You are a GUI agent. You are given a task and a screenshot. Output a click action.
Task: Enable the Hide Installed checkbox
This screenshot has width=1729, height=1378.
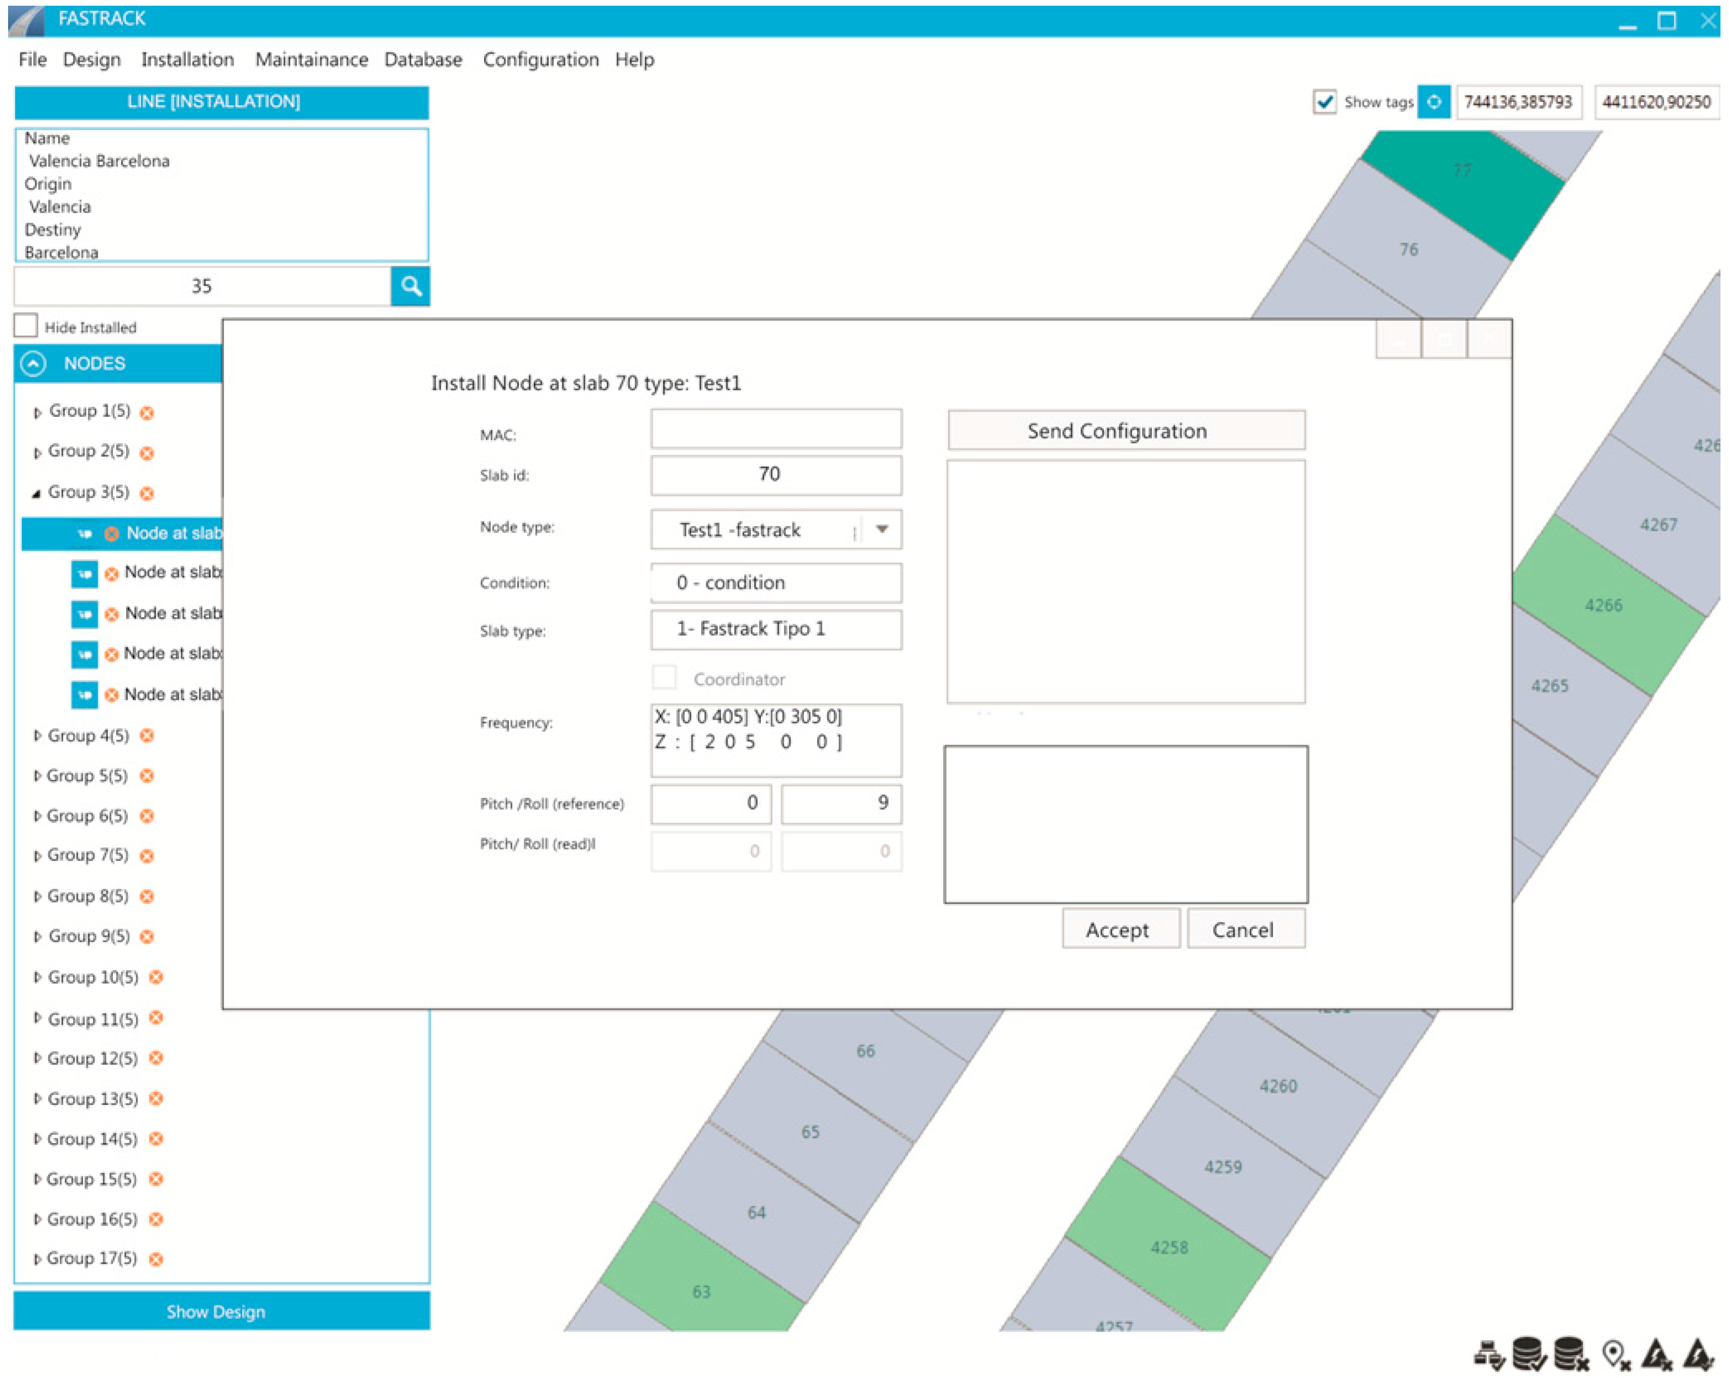click(x=26, y=326)
